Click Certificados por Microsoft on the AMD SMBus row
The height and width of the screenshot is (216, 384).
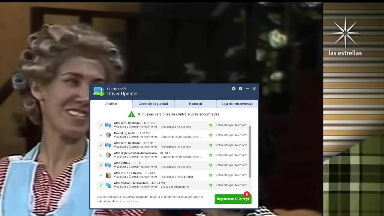pyautogui.click(x=231, y=165)
